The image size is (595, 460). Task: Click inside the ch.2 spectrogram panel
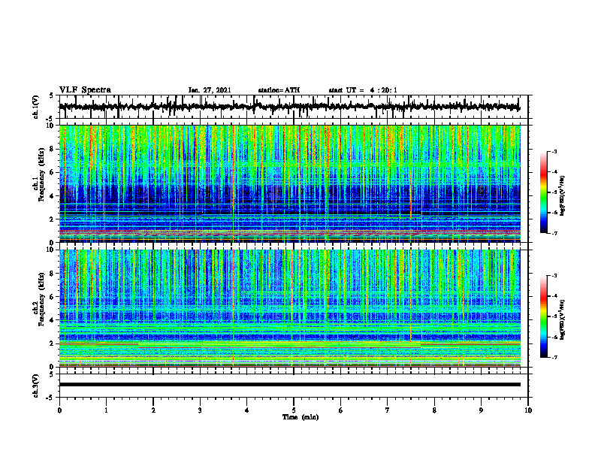click(289, 308)
